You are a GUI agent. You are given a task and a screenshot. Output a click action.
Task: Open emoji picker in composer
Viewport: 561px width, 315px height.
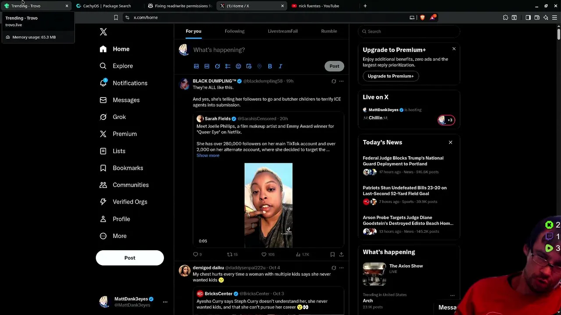238,66
